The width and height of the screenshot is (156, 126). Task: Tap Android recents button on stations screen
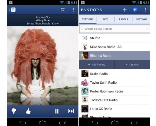click(135, 123)
